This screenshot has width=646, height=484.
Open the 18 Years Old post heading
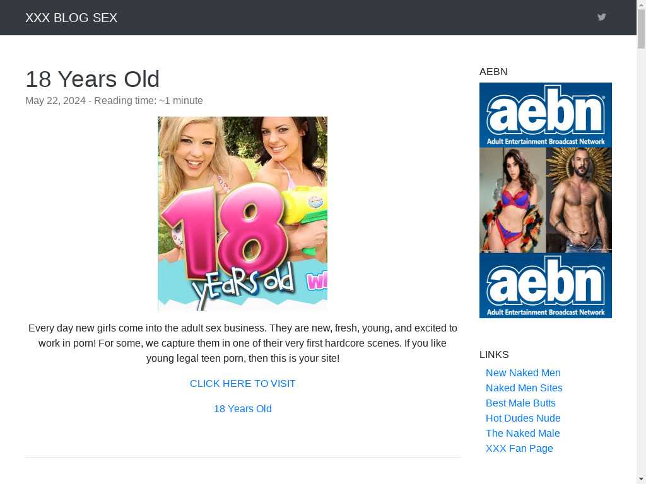[92, 79]
